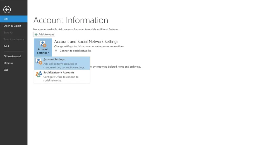This screenshot has width=279, height=145.
Task: Click the Account Settings... entry icon
Action: (39, 62)
